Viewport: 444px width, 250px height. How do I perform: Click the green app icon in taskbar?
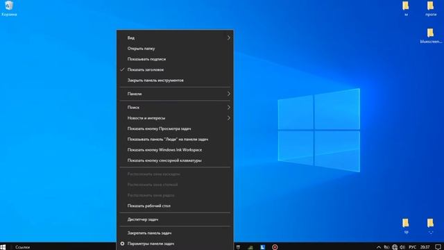(250, 247)
